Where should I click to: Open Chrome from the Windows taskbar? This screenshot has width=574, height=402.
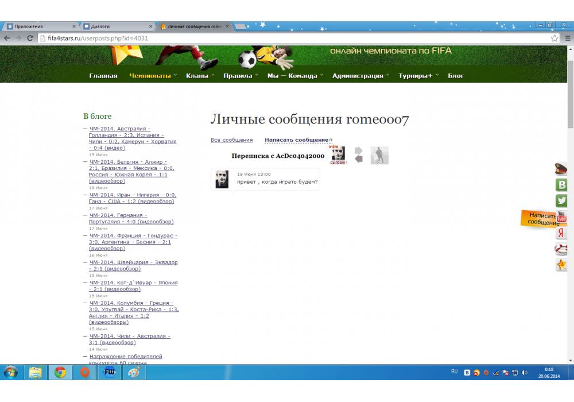point(60,373)
